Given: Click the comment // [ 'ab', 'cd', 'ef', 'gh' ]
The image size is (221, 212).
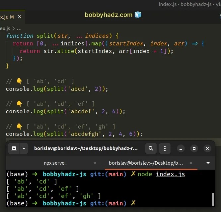Looking at the screenshot, I should (61, 127).
